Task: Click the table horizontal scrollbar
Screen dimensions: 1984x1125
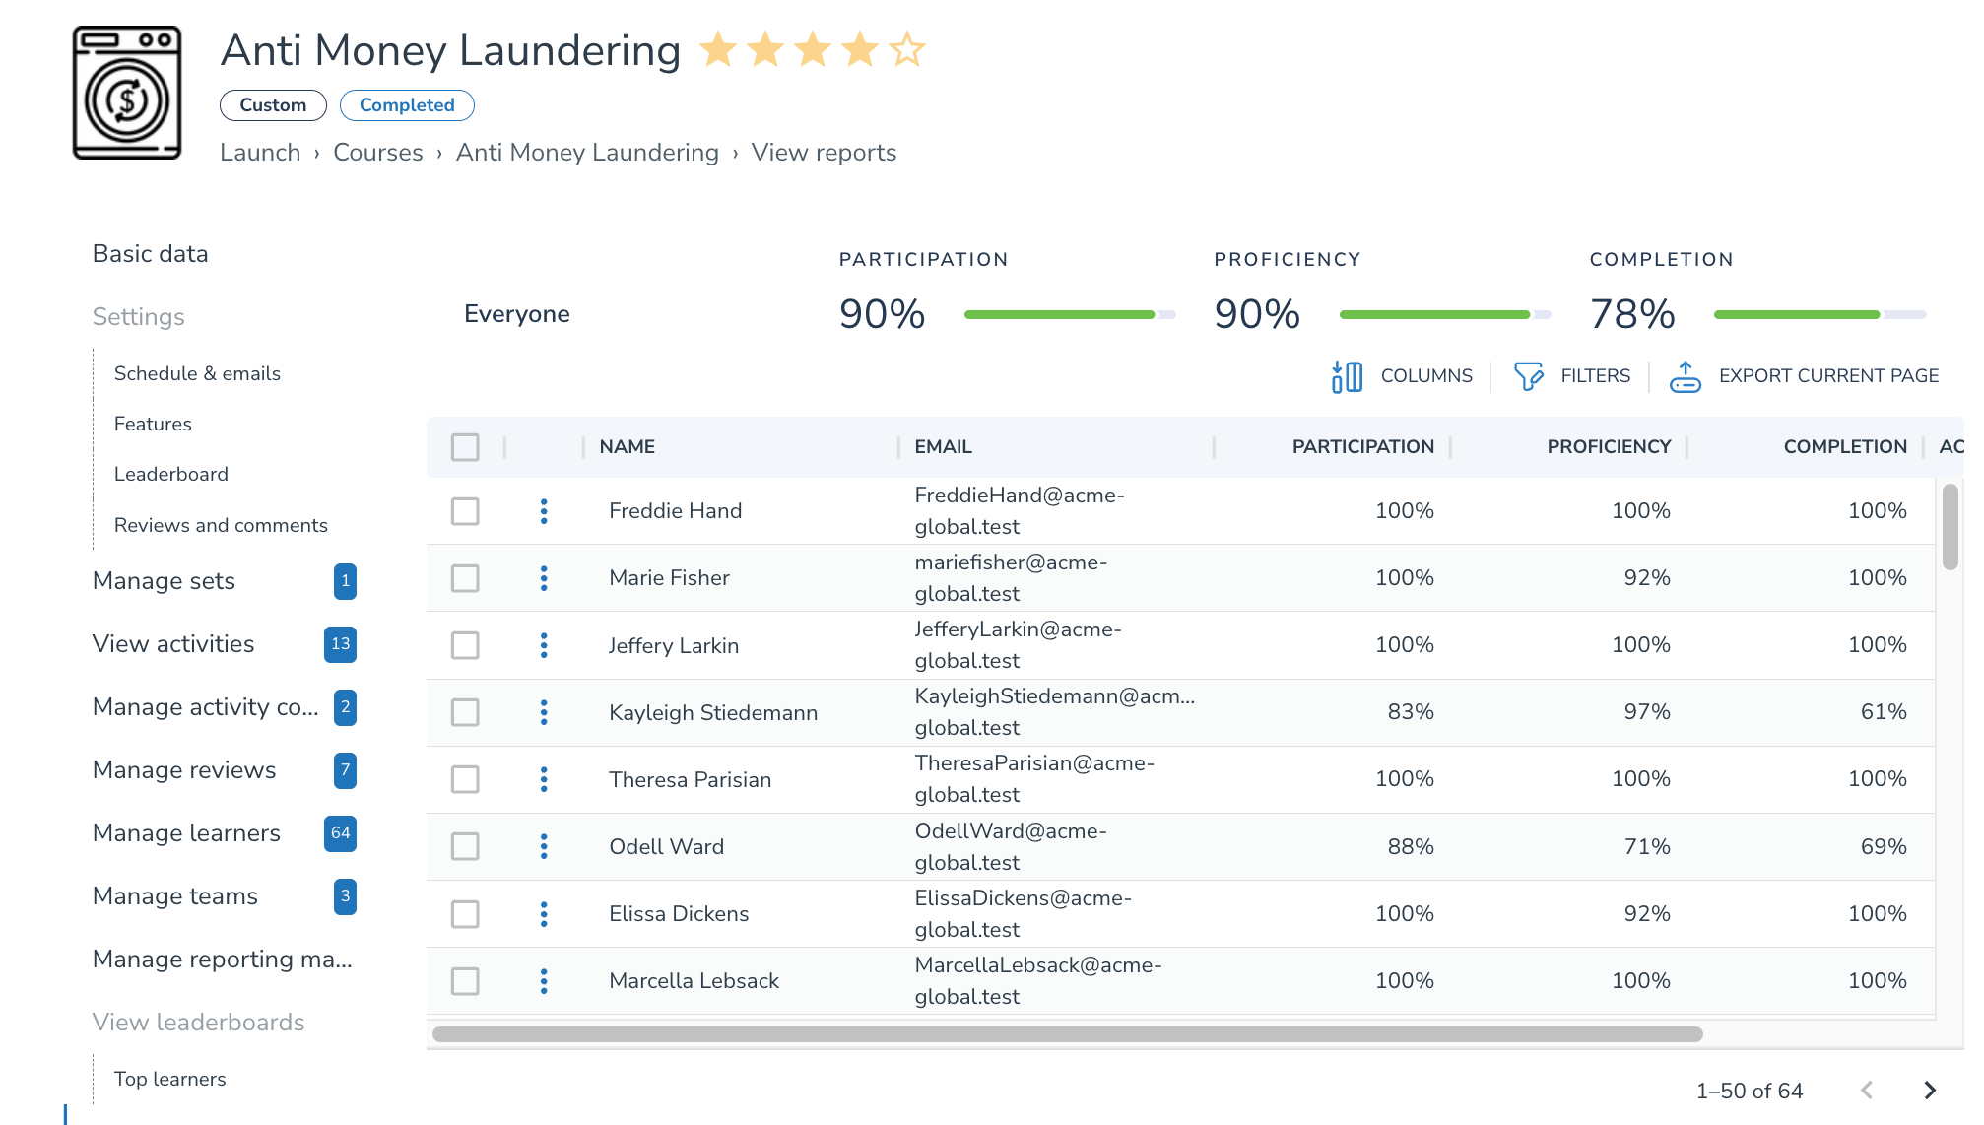Action: [1068, 1034]
